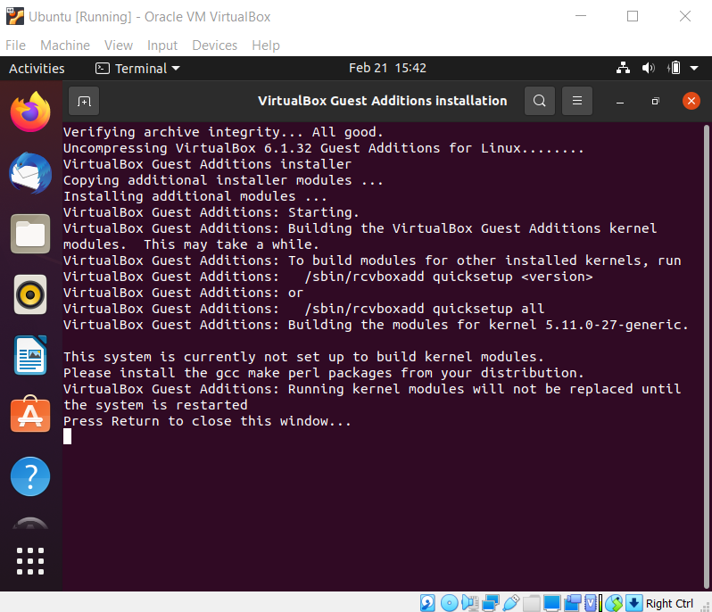This screenshot has height=612, width=712.
Task: Open the Machine menu
Action: coord(65,45)
